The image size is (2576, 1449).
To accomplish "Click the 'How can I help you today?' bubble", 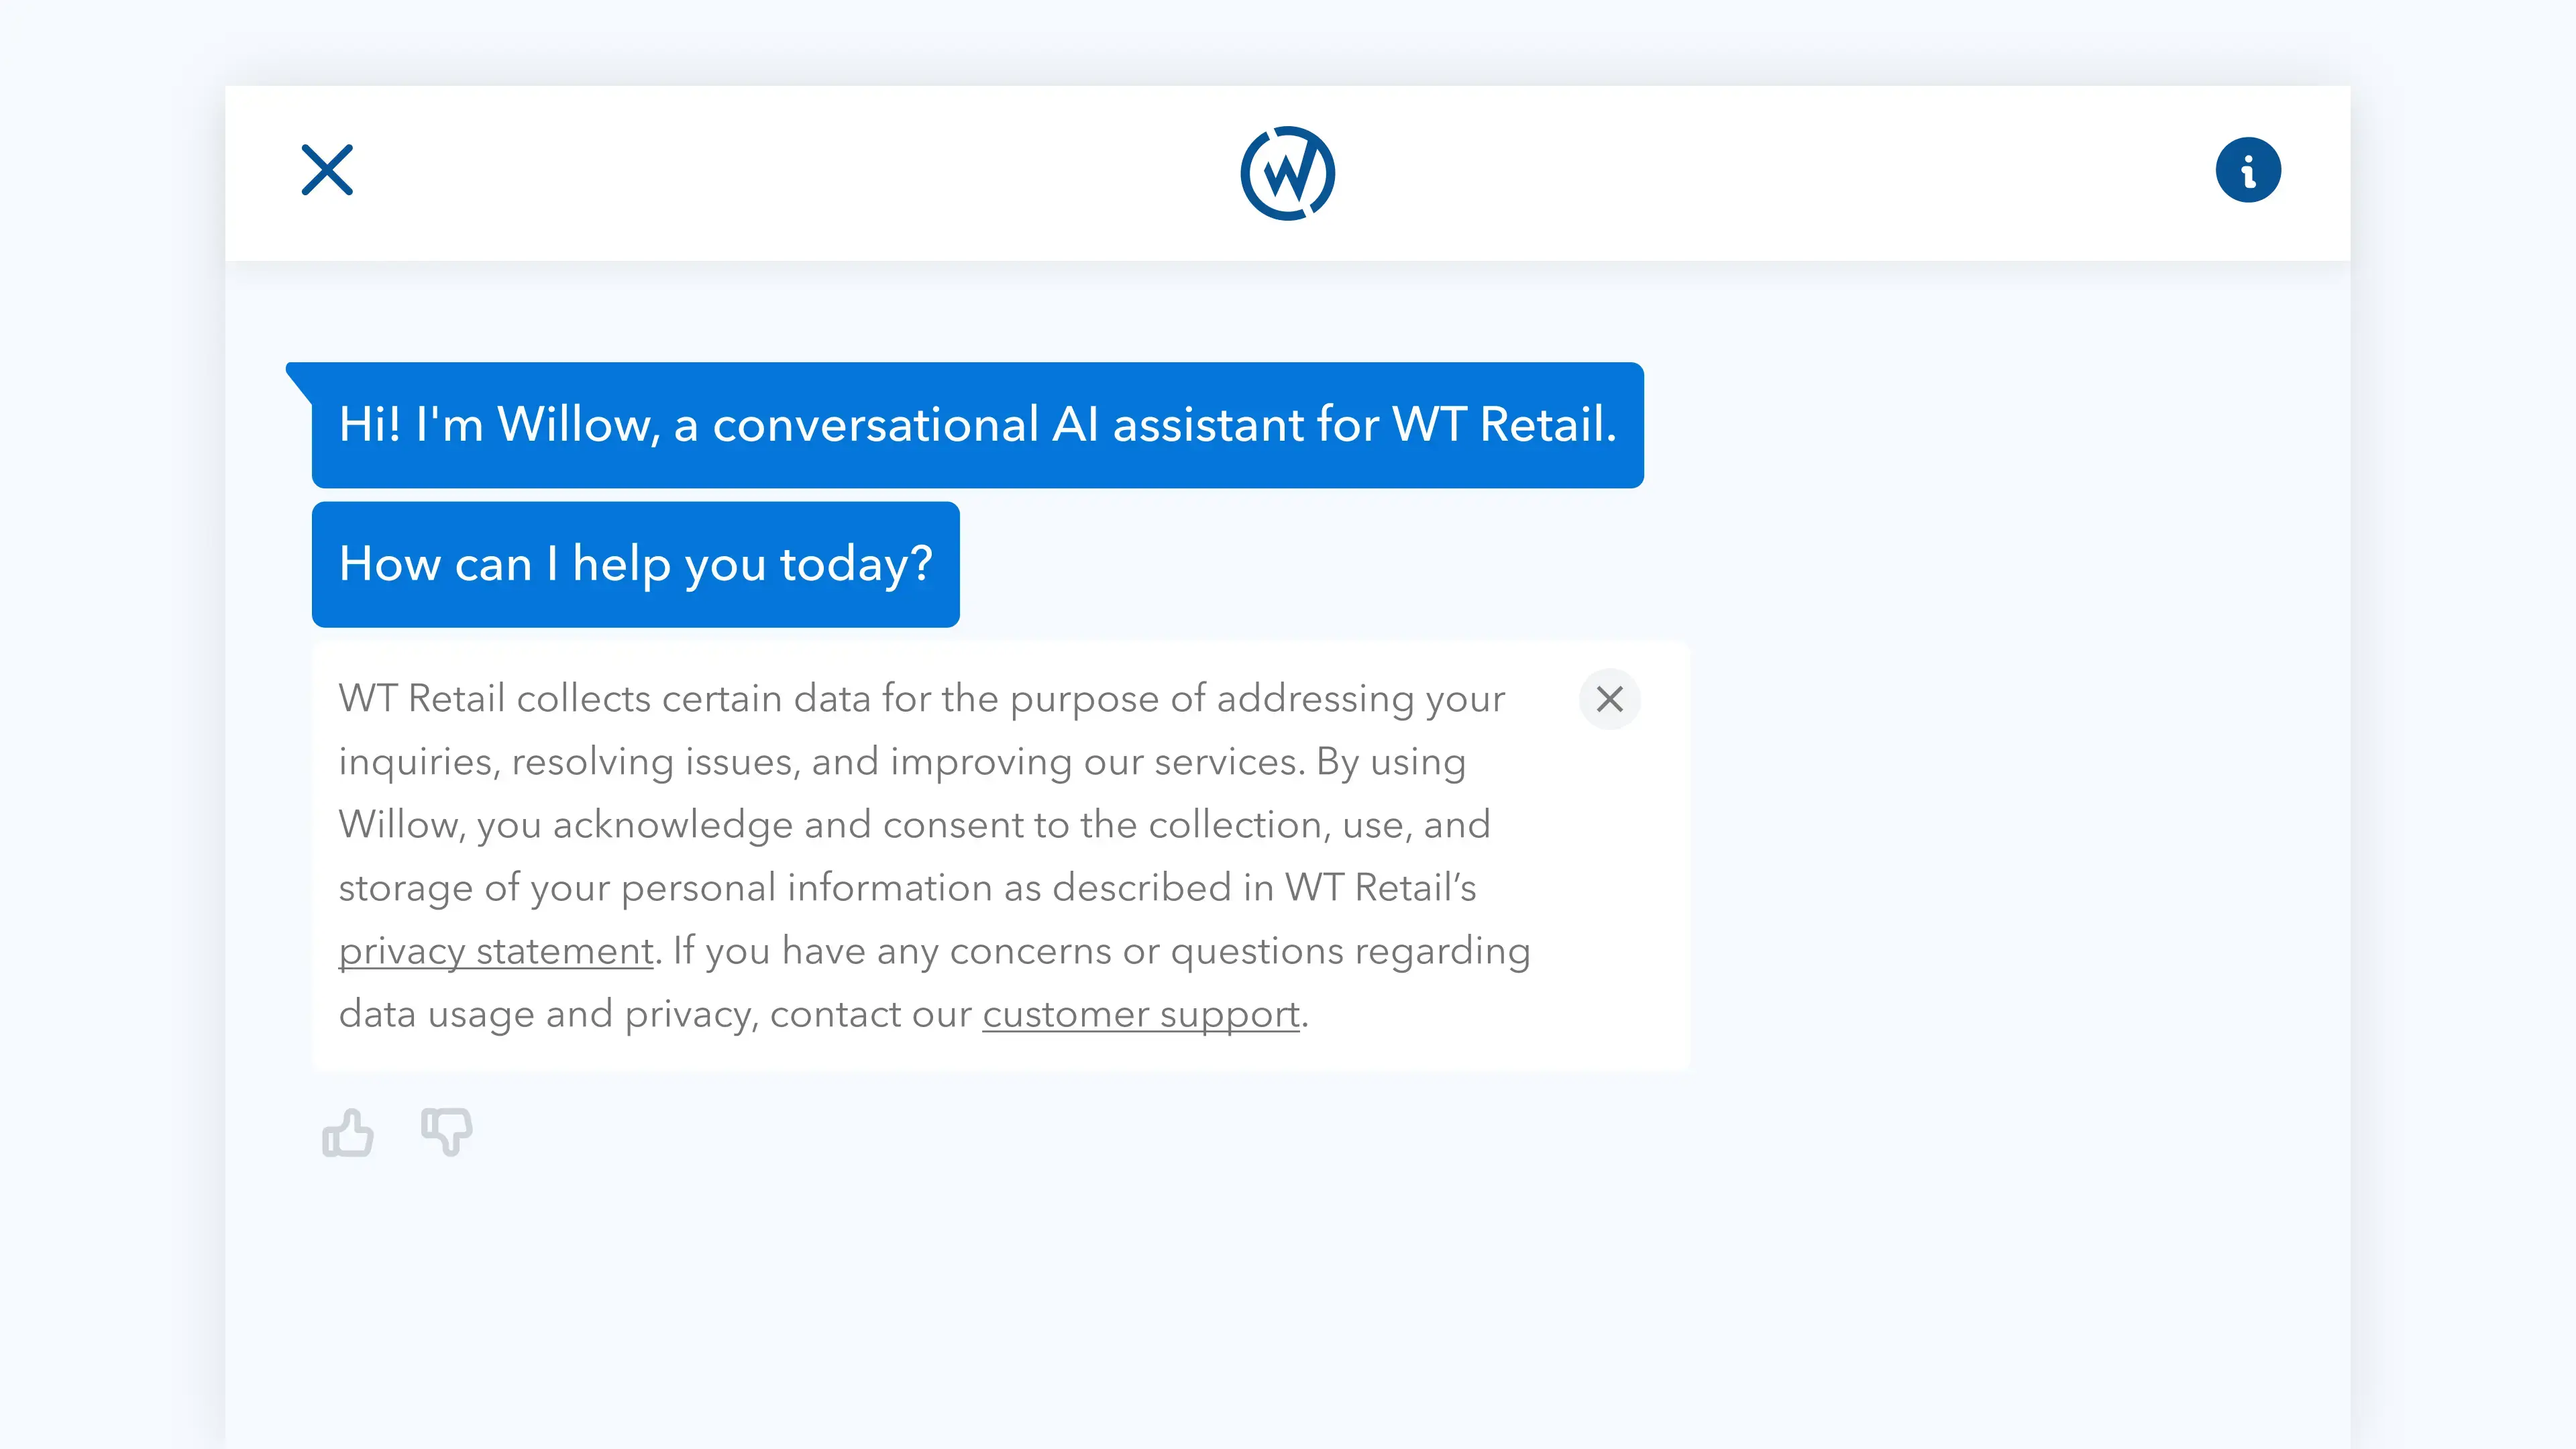I will point(635,564).
